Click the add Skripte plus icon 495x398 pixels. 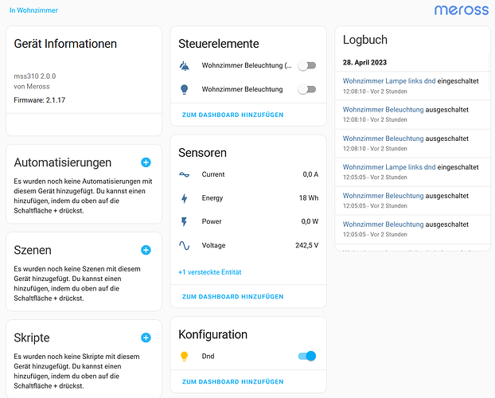[146, 338]
